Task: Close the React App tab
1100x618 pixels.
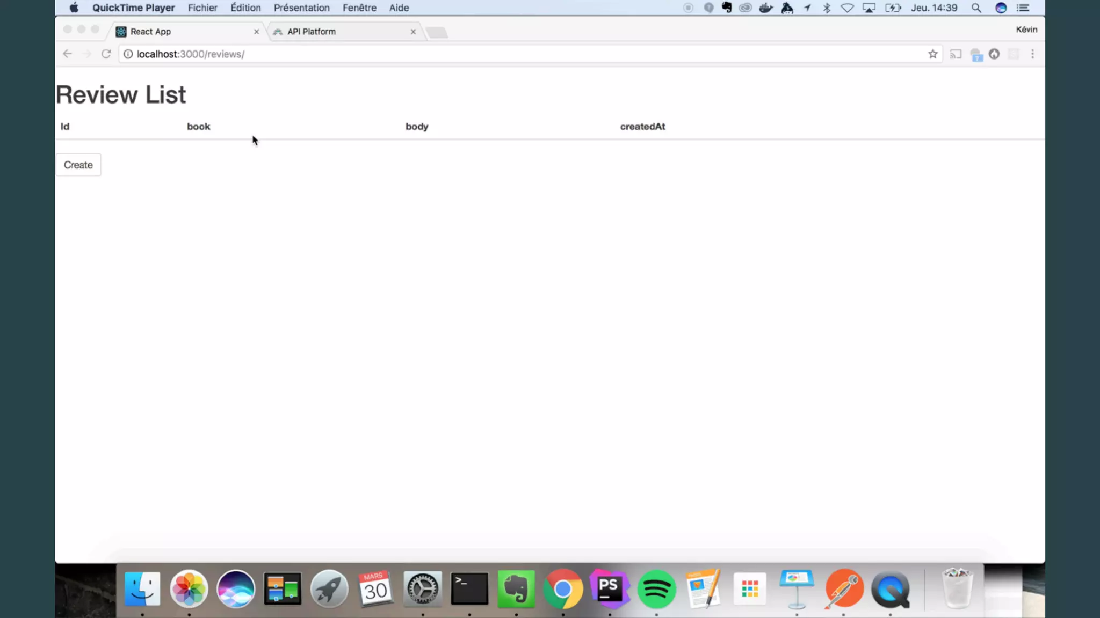Action: click(x=256, y=32)
